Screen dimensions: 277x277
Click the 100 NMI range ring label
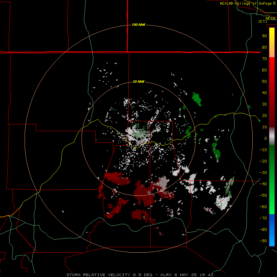click(138, 25)
